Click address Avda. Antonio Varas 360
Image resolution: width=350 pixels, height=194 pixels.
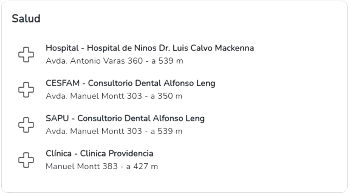click(x=94, y=61)
